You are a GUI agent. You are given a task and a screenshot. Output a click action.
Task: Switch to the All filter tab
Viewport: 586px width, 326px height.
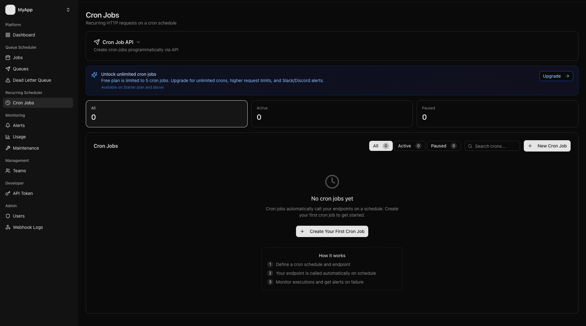pyautogui.click(x=381, y=146)
